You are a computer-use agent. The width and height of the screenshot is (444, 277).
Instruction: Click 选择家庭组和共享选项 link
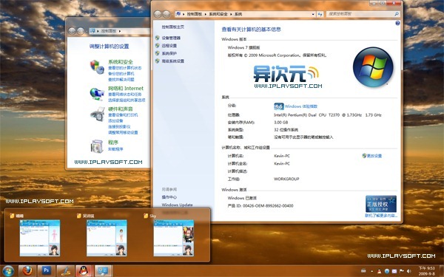[x=127, y=100]
